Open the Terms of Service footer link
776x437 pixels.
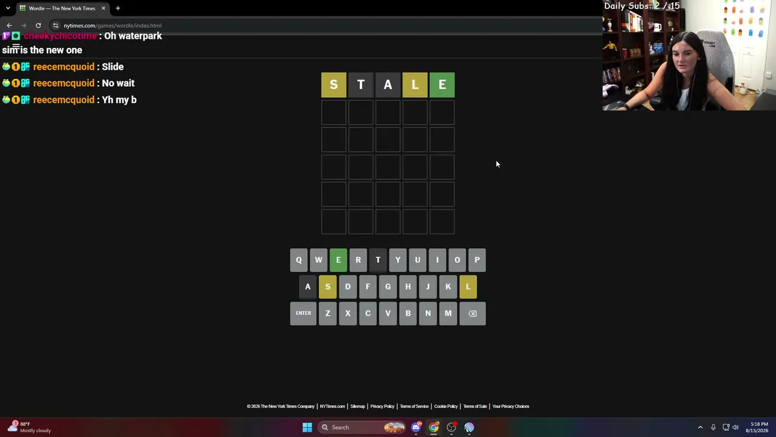click(414, 406)
